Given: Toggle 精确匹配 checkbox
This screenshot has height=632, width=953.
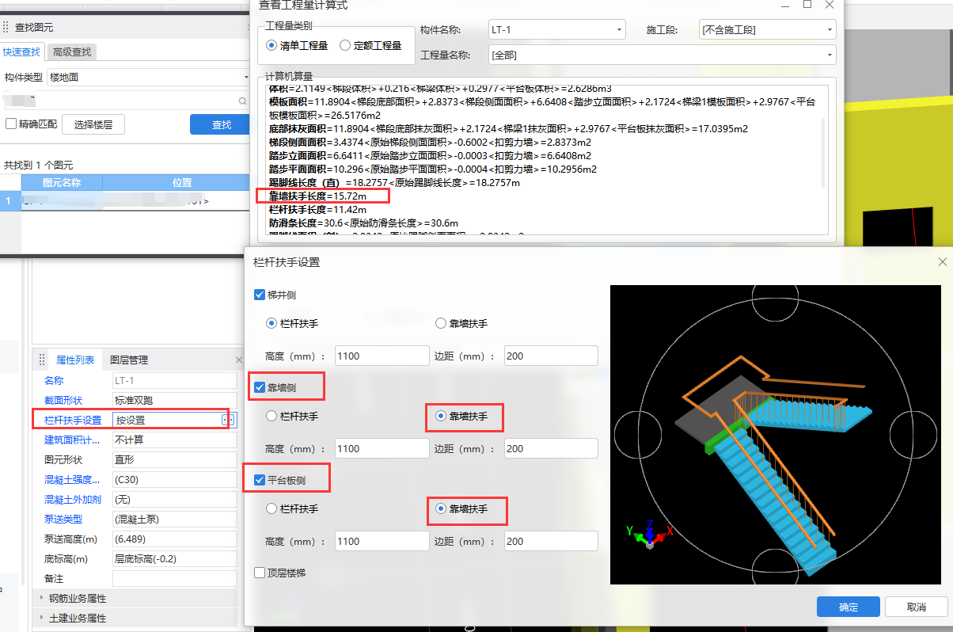Looking at the screenshot, I should coord(11,124).
